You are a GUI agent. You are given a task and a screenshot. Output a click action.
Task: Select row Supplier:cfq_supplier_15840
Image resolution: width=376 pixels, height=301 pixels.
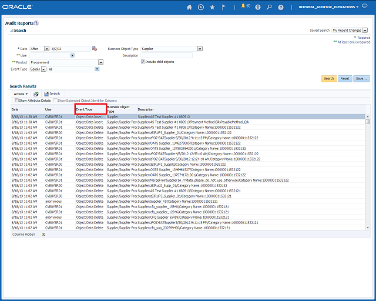click(188, 207)
